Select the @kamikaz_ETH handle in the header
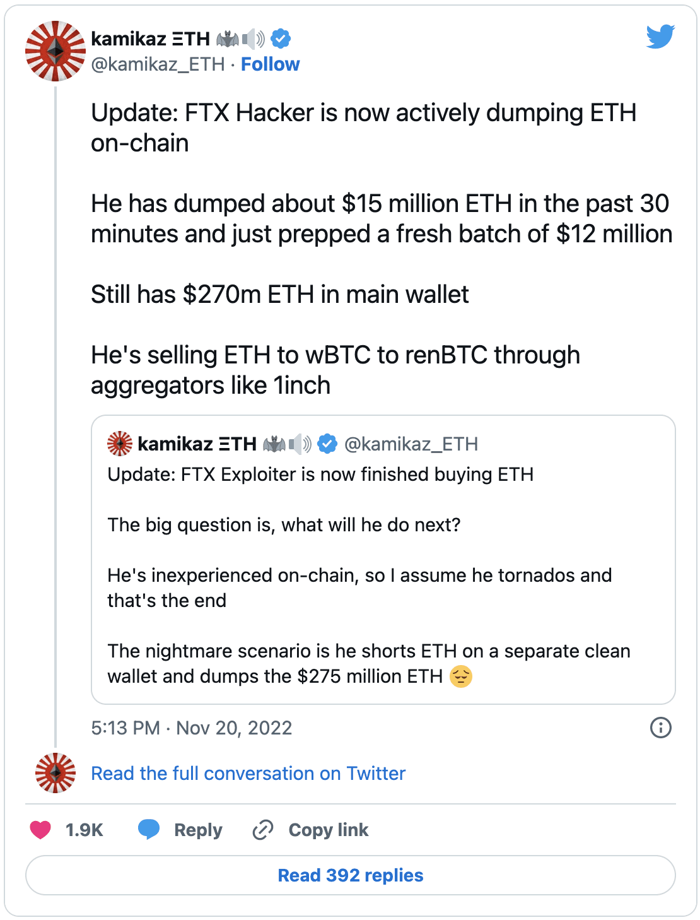 coord(158,63)
